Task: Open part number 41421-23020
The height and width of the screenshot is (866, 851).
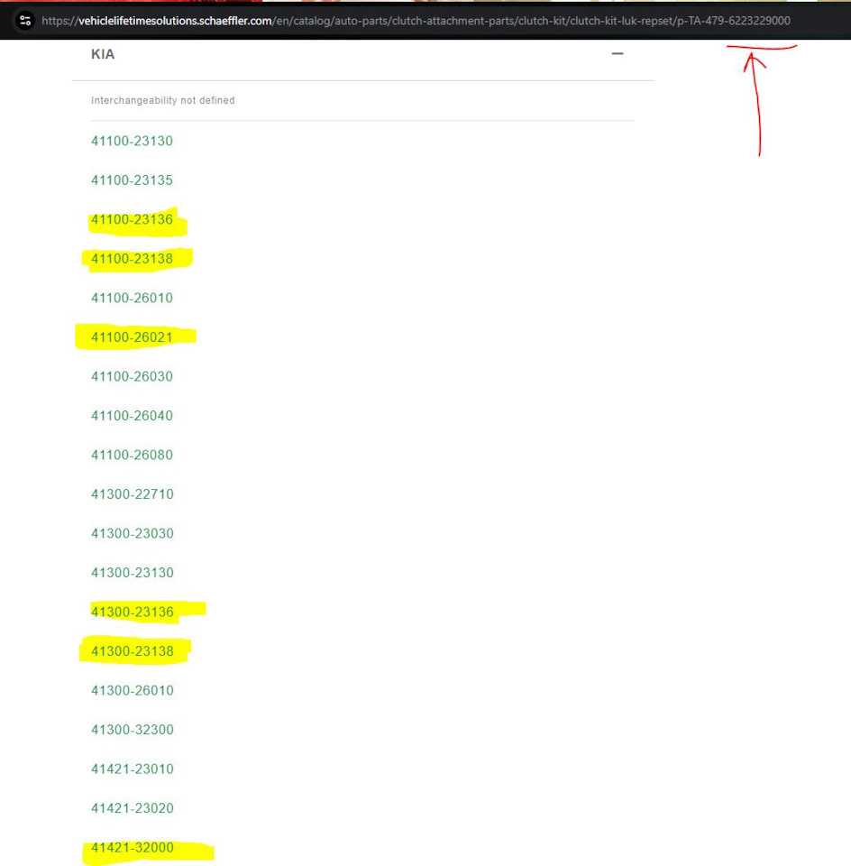Action: (133, 807)
